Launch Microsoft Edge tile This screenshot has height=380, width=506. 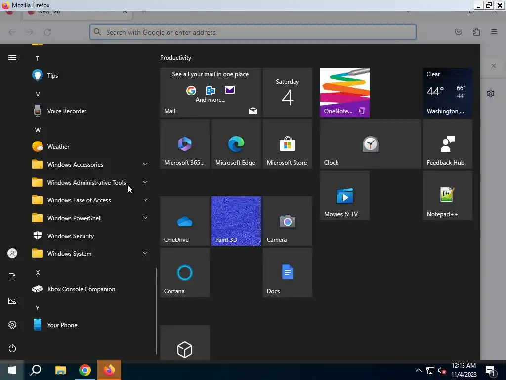click(x=236, y=144)
